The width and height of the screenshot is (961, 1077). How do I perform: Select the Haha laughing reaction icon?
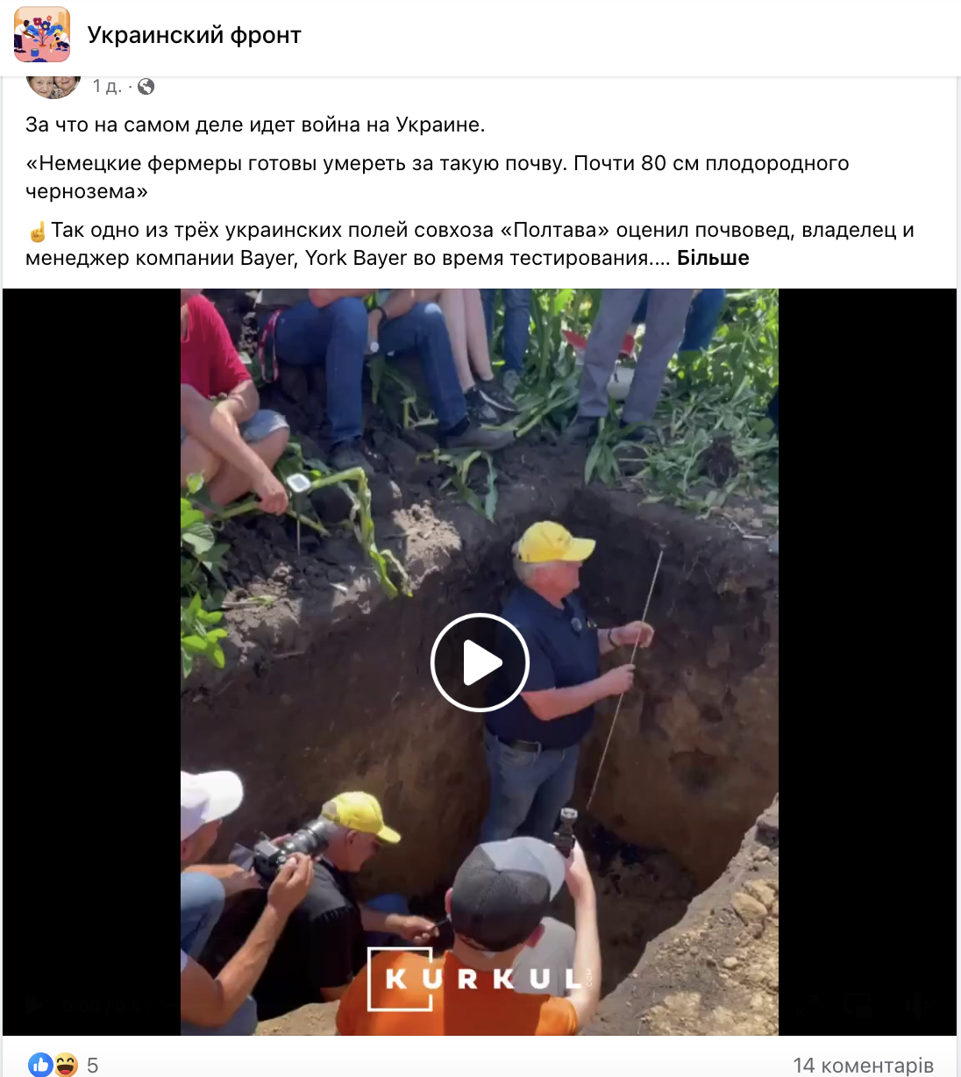tap(66, 1065)
